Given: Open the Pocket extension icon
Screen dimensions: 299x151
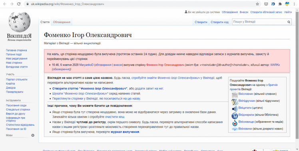Looking at the screenshot, I should point(266,4).
